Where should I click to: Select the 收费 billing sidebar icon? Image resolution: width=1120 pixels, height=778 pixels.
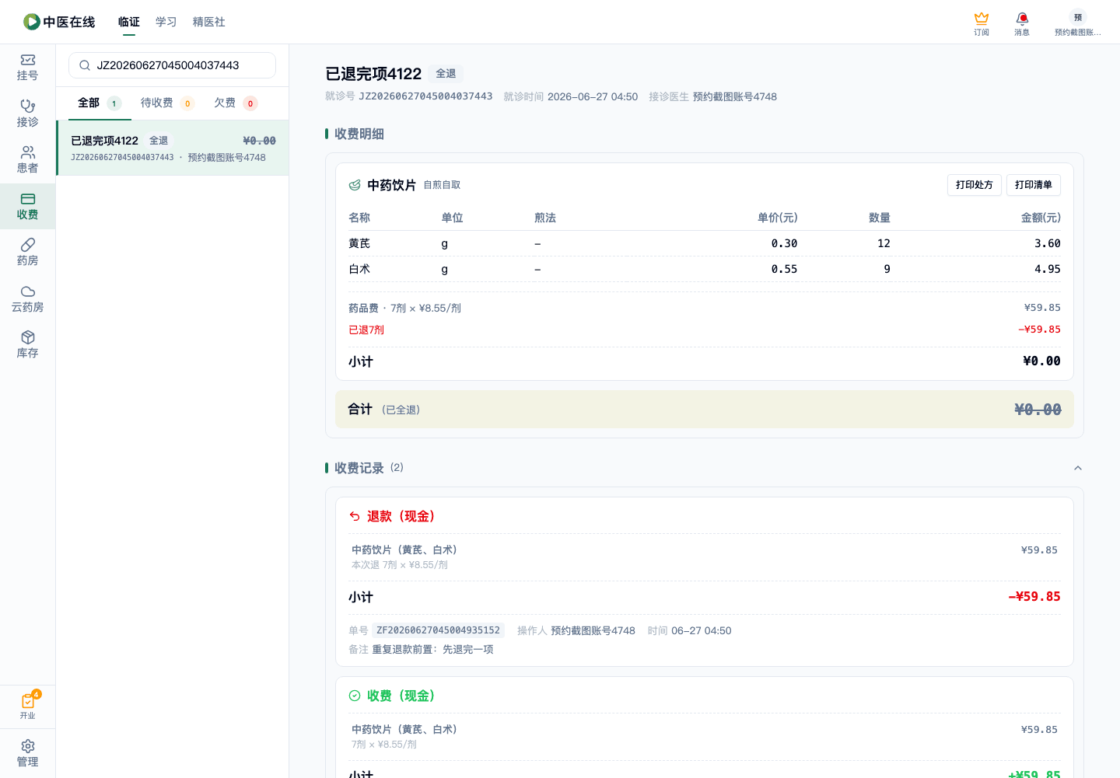27,206
